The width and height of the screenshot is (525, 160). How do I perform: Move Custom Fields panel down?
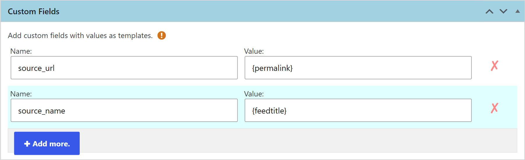503,11
